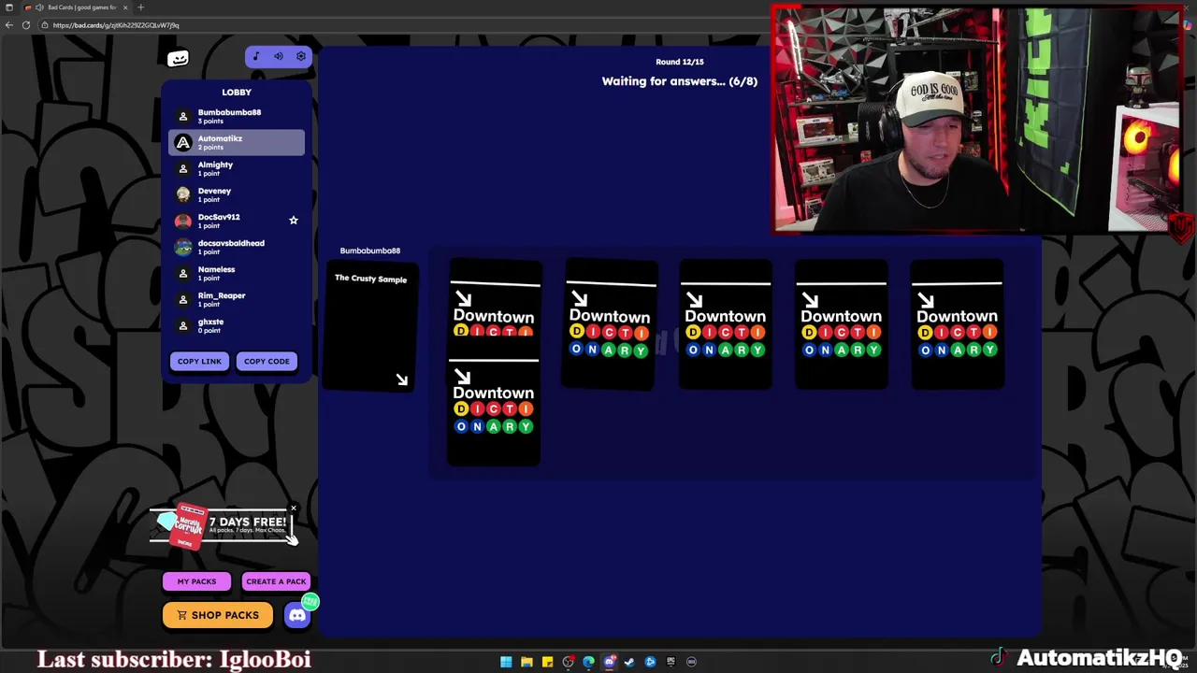Reload the Bad Cards page
1197x673 pixels.
pos(26,25)
